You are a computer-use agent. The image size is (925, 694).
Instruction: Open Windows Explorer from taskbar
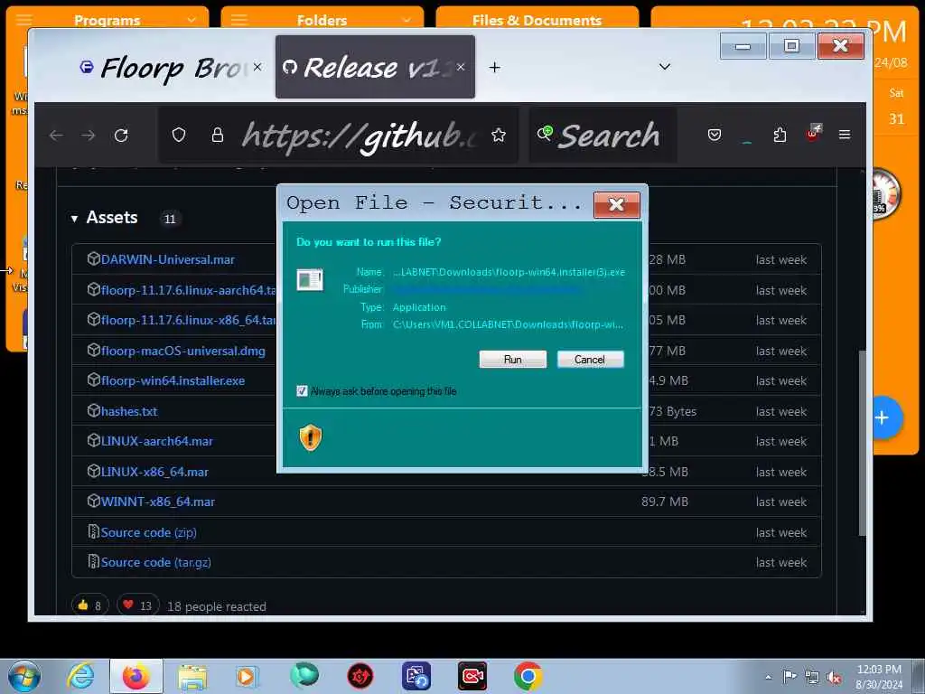192,676
